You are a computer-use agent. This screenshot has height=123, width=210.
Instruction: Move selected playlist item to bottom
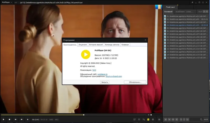177,119
